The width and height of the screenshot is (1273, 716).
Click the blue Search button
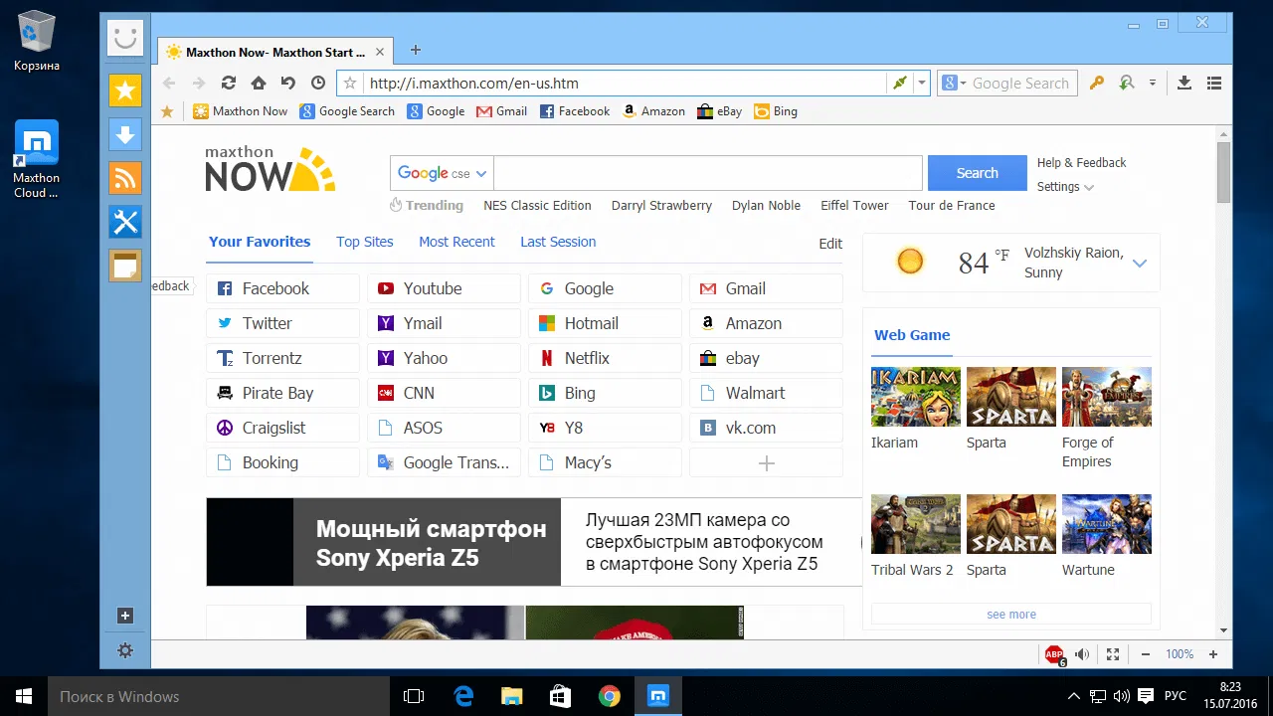(977, 172)
